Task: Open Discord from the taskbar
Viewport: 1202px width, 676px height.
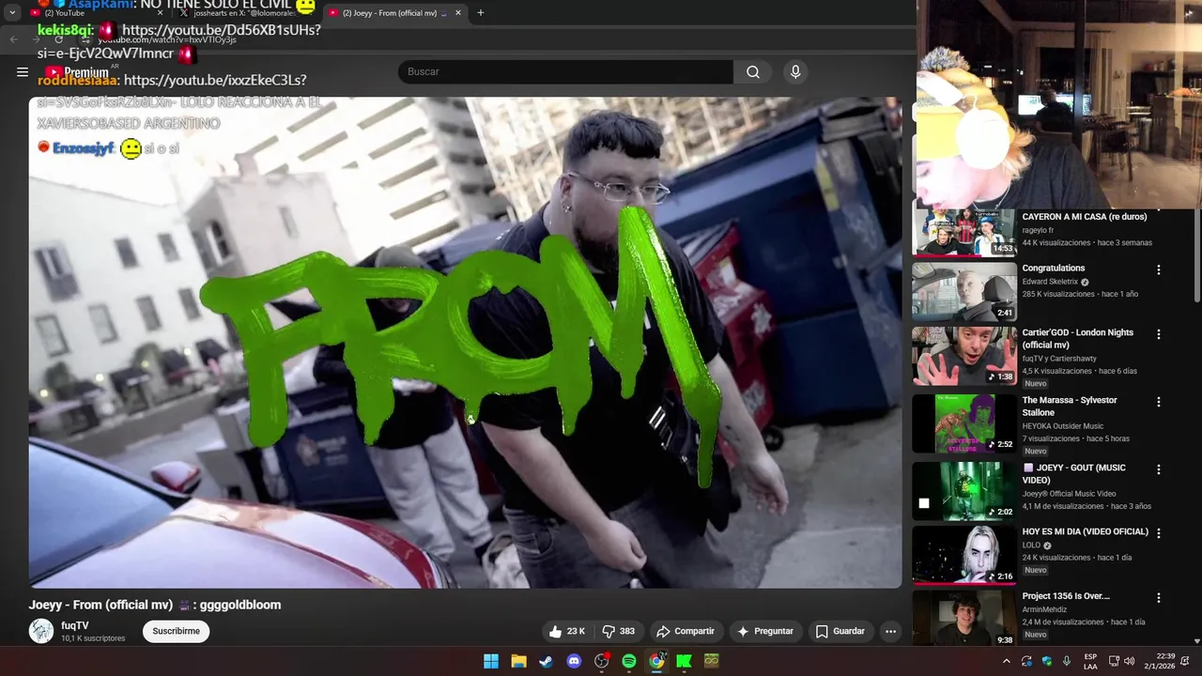Action: tap(574, 661)
